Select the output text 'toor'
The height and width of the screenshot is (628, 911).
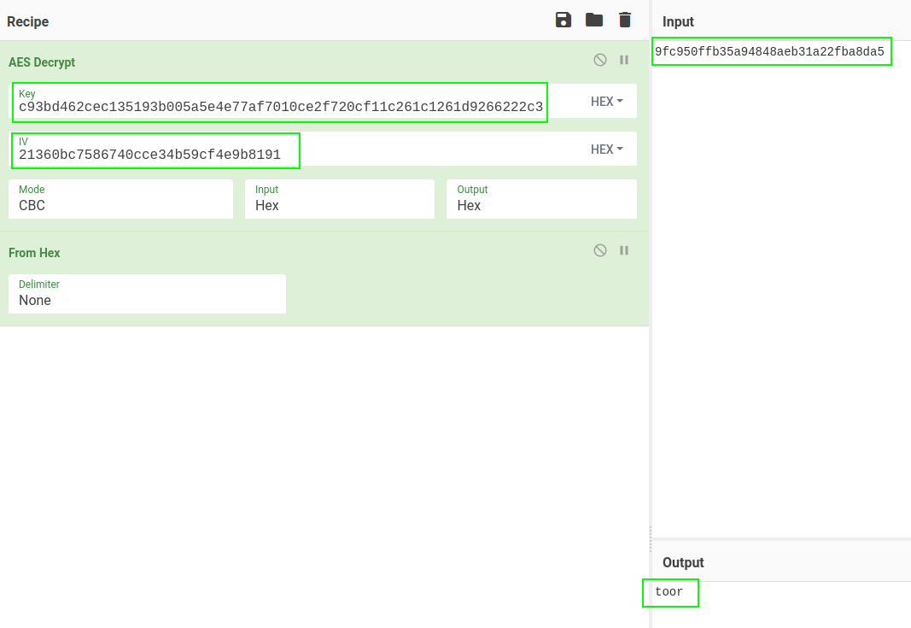(670, 592)
